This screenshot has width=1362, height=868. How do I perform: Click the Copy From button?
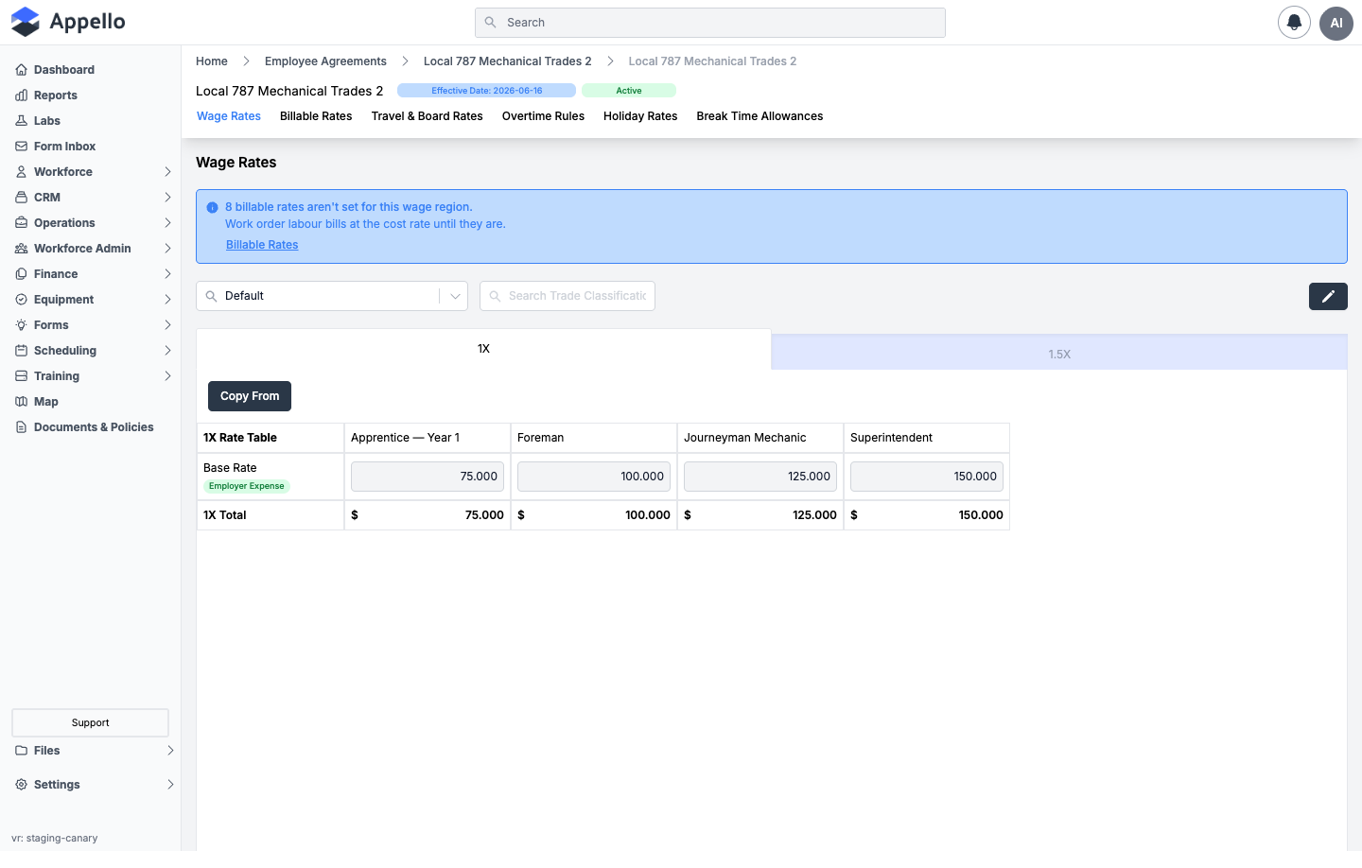pyautogui.click(x=250, y=396)
